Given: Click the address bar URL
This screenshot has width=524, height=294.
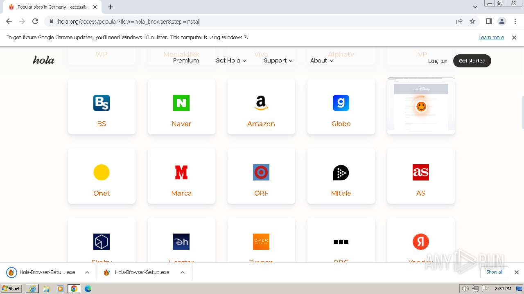Looking at the screenshot, I should click(x=129, y=21).
